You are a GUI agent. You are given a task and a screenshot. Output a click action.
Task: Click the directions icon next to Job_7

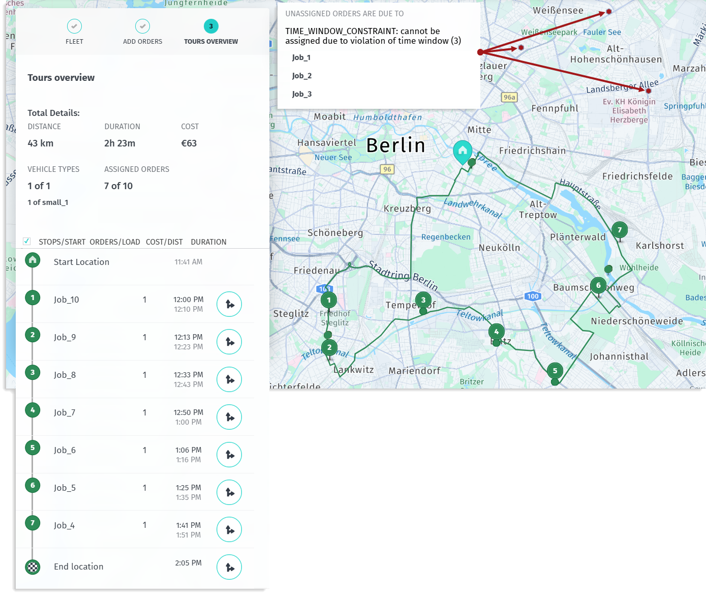pos(229,416)
